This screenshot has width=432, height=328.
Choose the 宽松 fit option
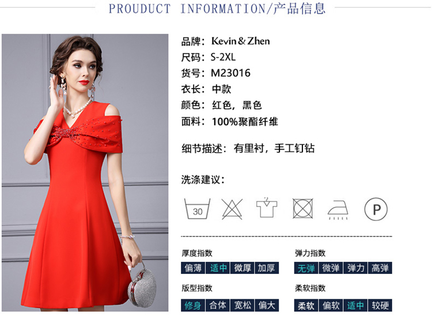pyautogui.click(x=242, y=305)
